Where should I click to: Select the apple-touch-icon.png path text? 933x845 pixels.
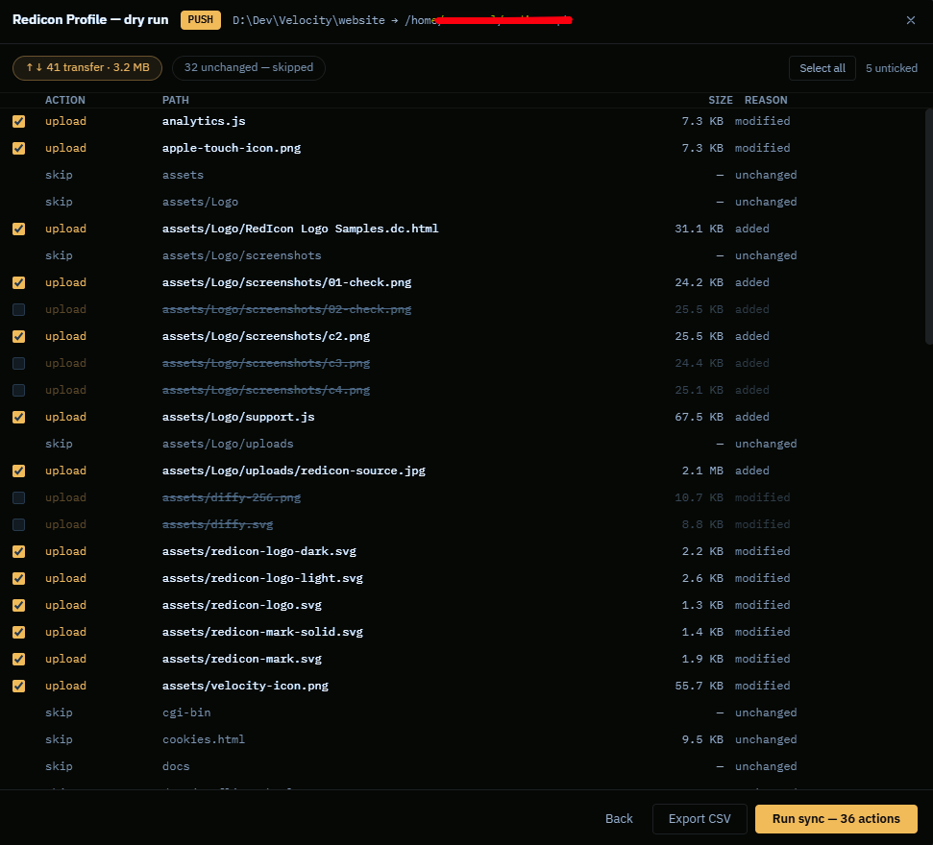coord(232,148)
